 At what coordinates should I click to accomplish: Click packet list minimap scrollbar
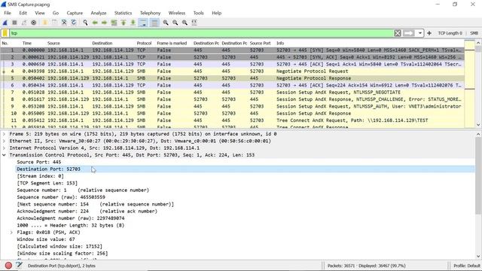(x=470, y=83)
